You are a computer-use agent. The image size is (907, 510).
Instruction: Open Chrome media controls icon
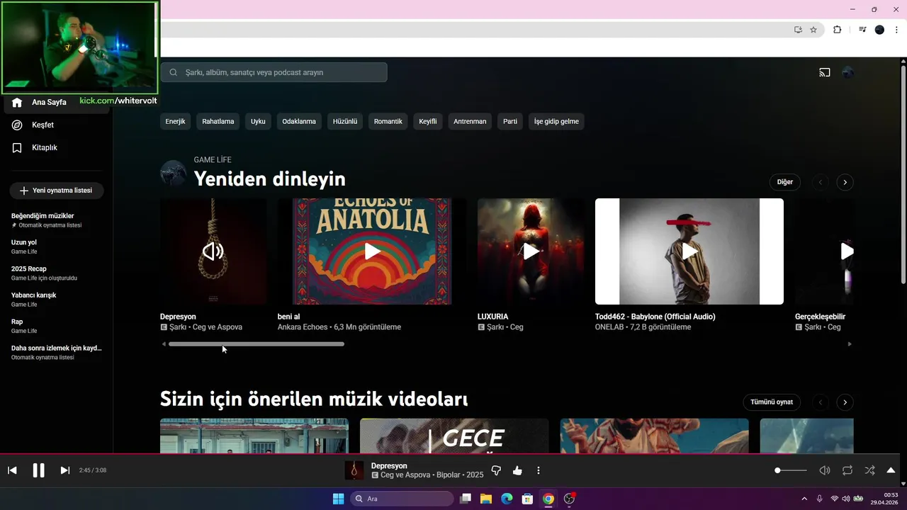coord(862,30)
